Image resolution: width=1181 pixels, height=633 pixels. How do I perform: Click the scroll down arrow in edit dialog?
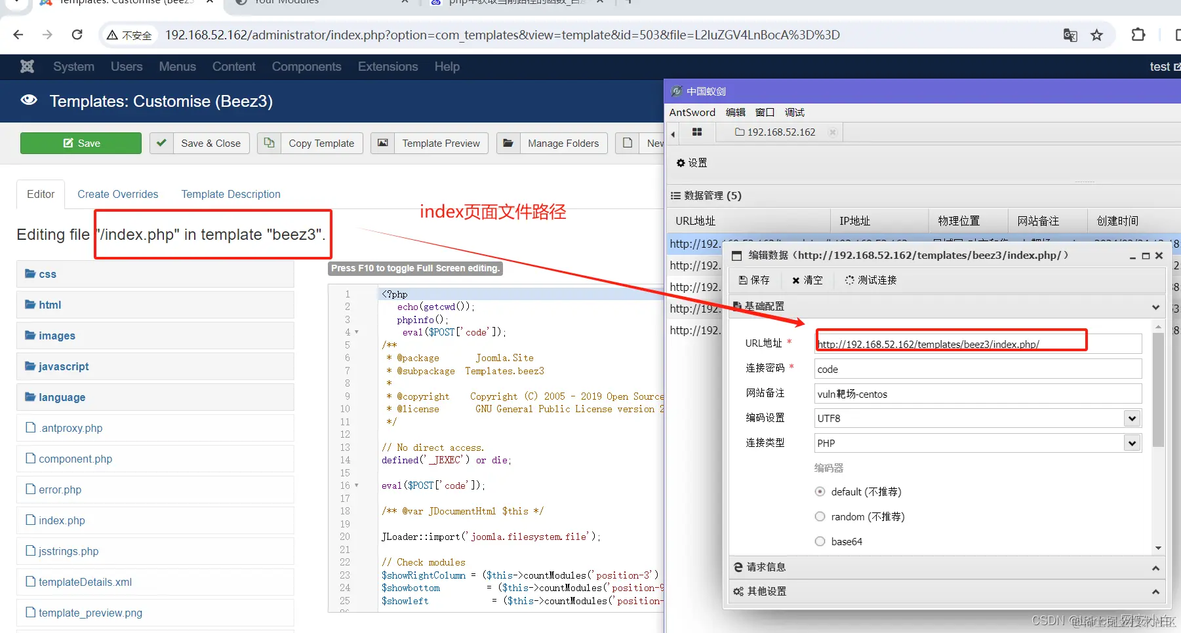click(x=1158, y=548)
